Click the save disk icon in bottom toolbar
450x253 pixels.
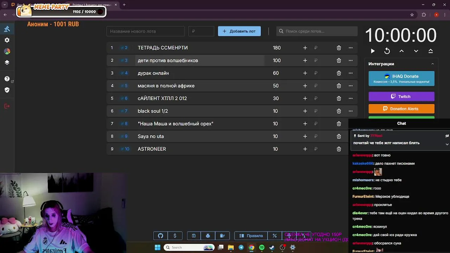click(194, 236)
